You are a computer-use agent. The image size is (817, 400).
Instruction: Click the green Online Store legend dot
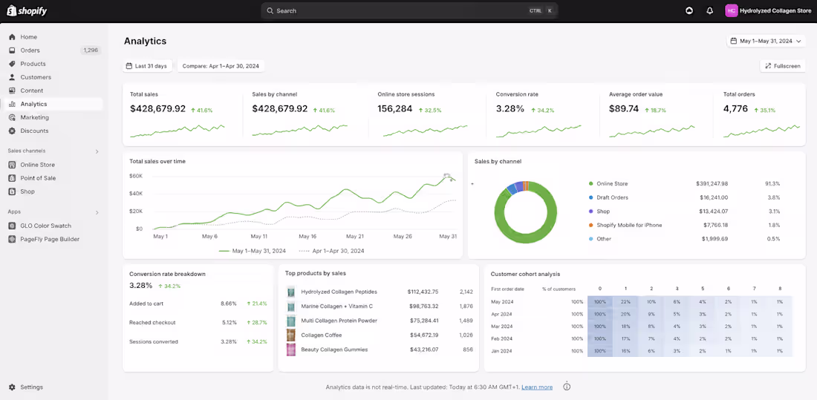(591, 184)
